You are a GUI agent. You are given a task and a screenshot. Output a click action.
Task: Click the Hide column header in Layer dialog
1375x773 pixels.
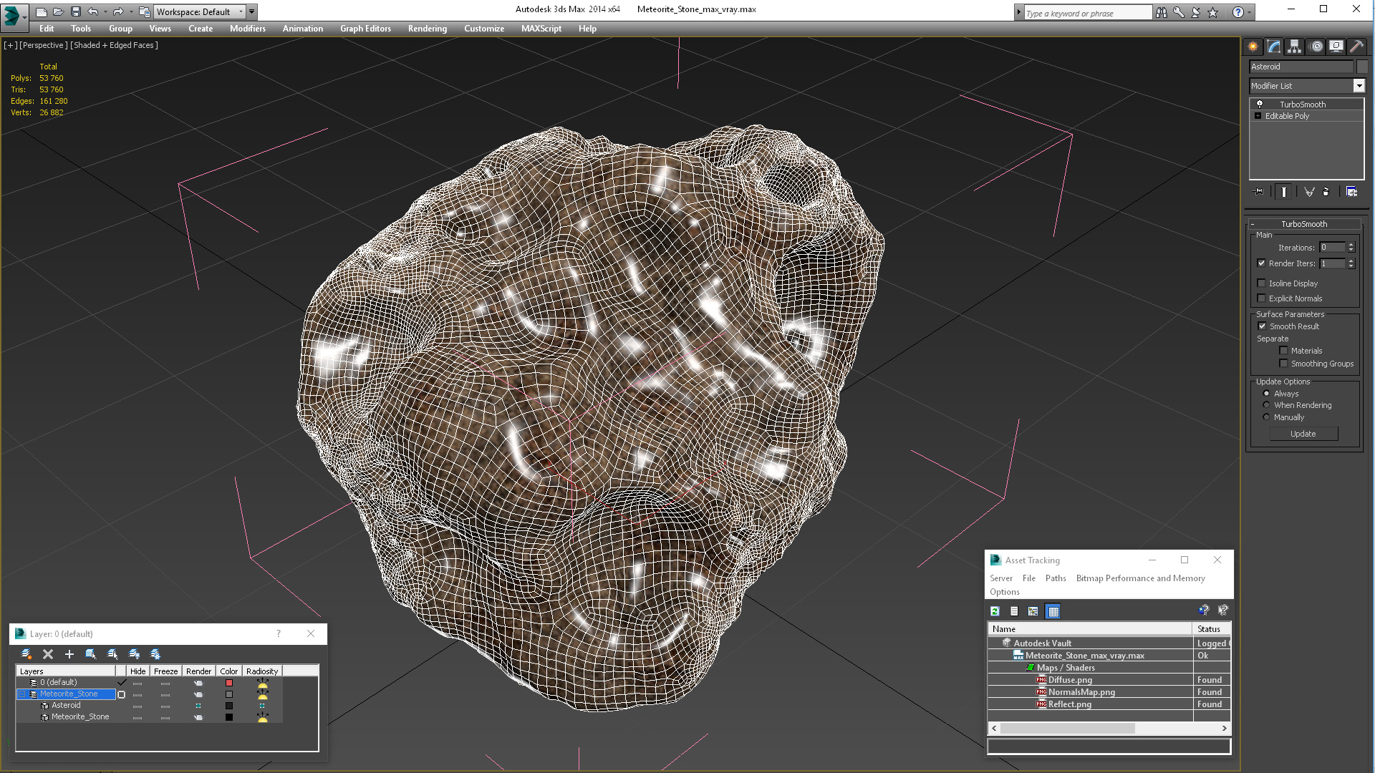[x=137, y=671]
